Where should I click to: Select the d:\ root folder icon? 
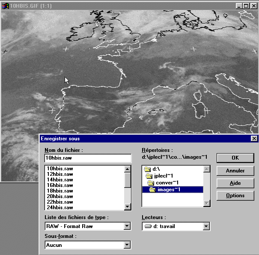(x=148, y=169)
